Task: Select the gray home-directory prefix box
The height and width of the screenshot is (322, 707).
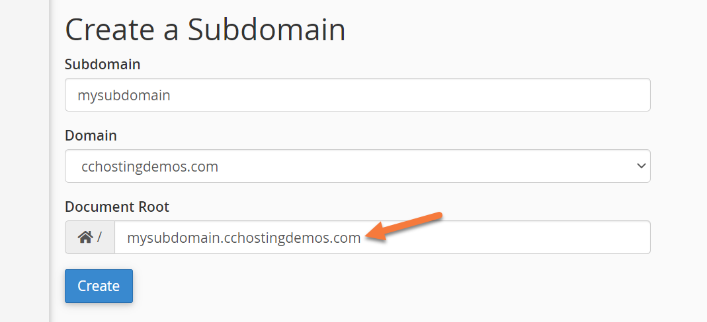Action: (90, 238)
